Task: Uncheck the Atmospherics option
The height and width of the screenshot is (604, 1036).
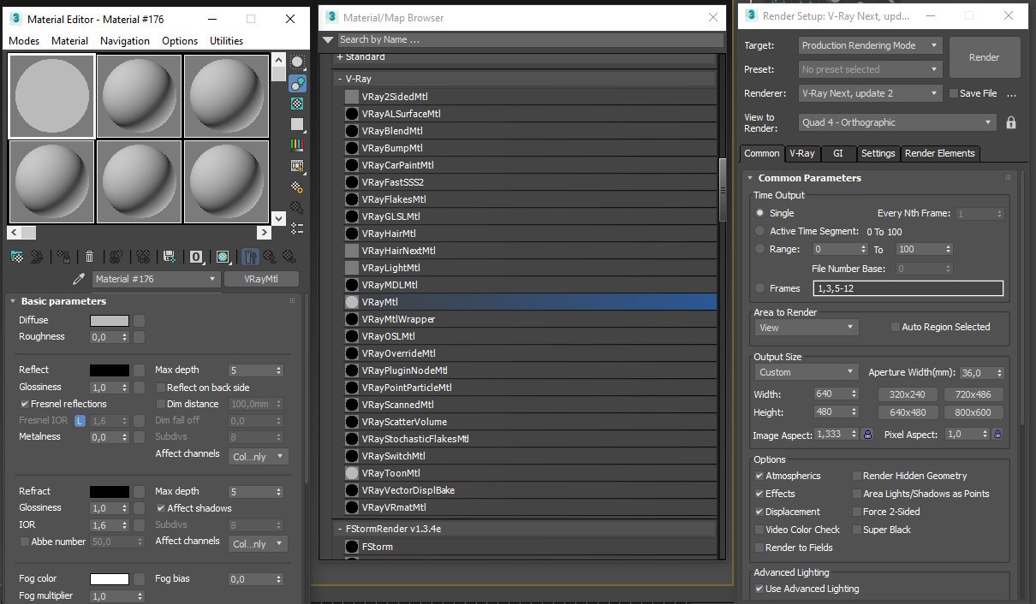Action: pos(759,476)
